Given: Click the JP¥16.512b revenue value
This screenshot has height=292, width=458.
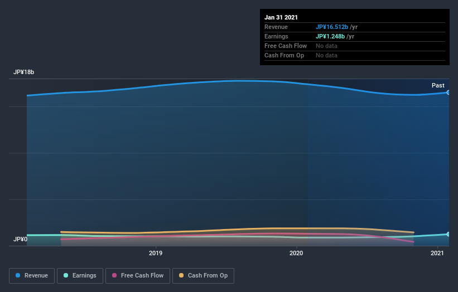Looking at the screenshot, I should (332, 27).
